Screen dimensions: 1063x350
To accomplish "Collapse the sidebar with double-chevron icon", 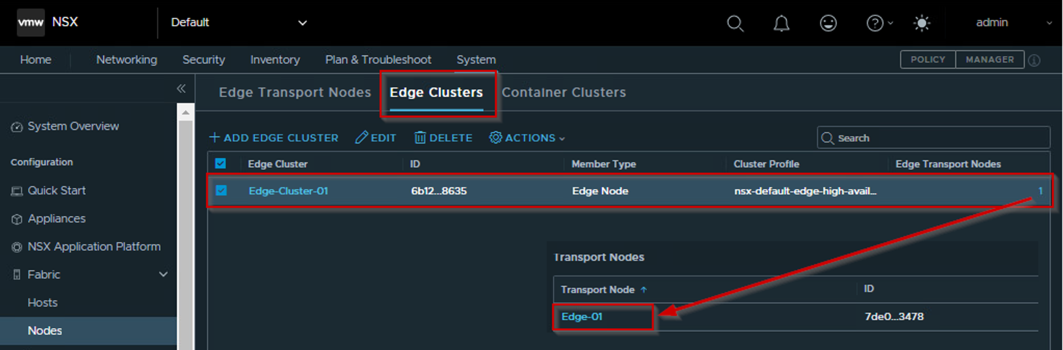I will (181, 89).
